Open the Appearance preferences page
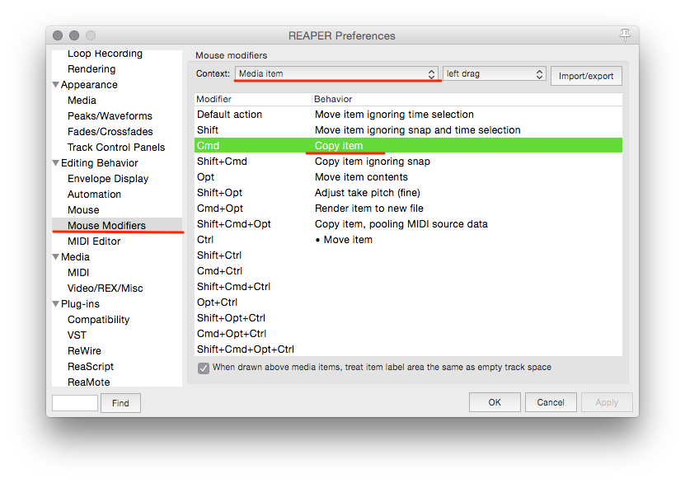The image size is (685, 483). pos(89,85)
